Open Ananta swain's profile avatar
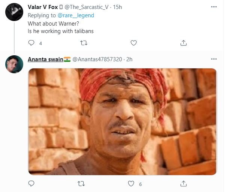 pos(15,65)
